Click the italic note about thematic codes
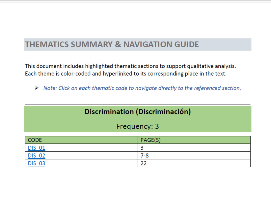271x203 pixels. (x=142, y=88)
